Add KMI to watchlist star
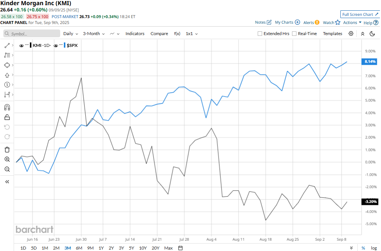381x251 pixels. pyautogui.click(x=338, y=23)
